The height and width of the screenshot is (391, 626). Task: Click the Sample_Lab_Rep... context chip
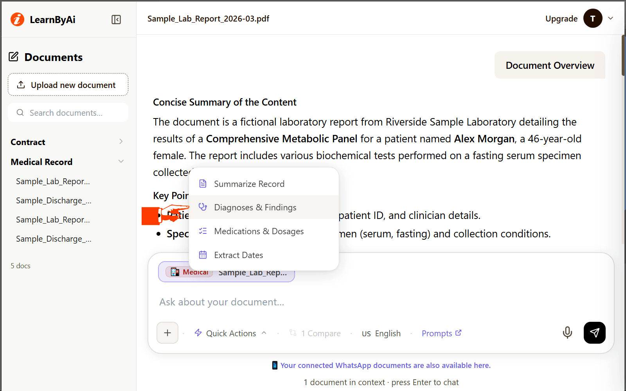(227, 272)
